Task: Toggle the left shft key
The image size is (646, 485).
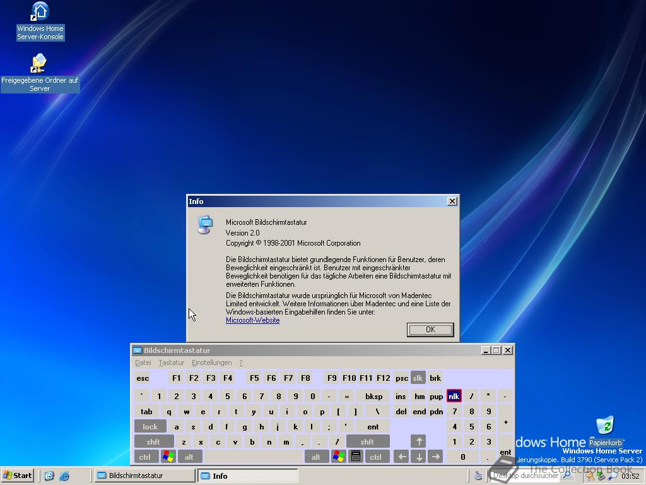Action: [x=154, y=441]
